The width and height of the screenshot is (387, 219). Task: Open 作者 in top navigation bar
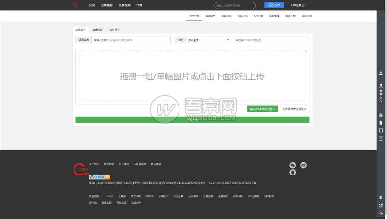[139, 5]
